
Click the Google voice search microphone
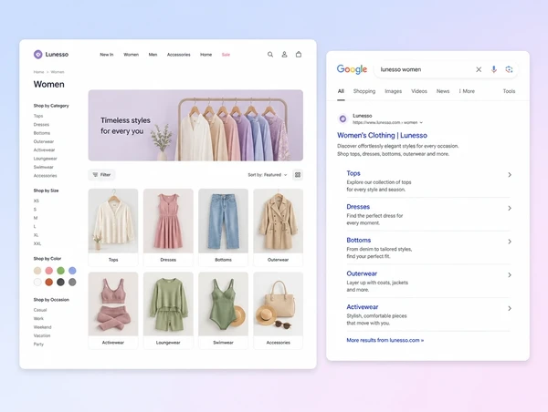tap(494, 69)
